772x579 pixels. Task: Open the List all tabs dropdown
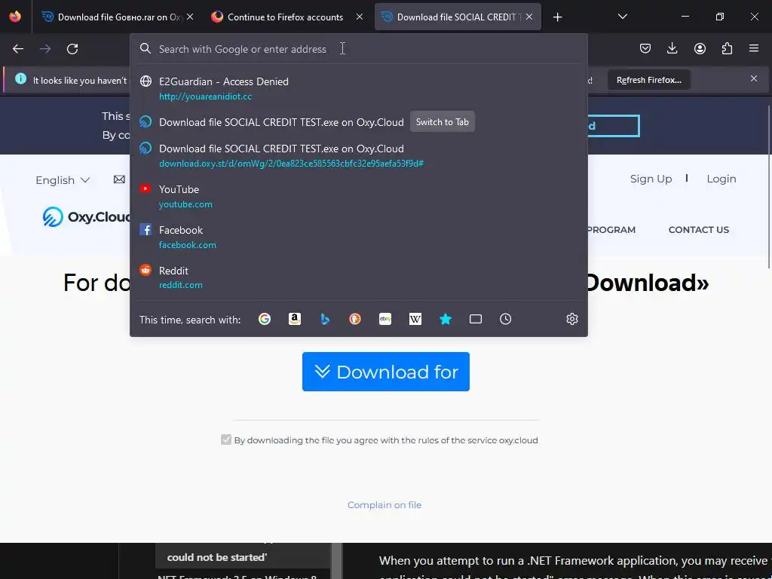[622, 17]
